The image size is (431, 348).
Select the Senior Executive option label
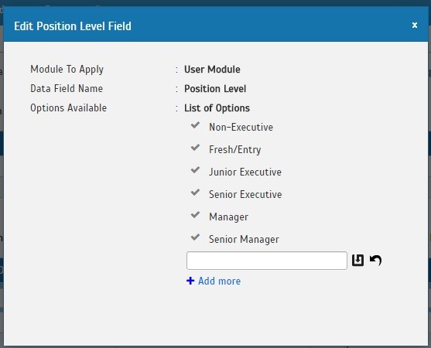[245, 194]
